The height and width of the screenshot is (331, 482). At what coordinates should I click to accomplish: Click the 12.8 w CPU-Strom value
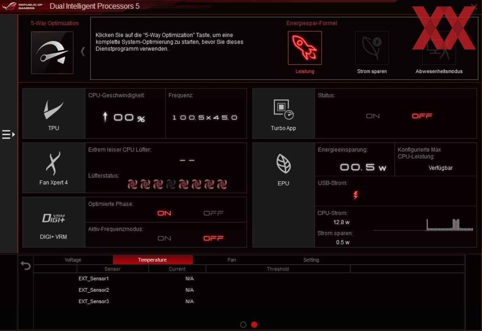[x=341, y=222]
